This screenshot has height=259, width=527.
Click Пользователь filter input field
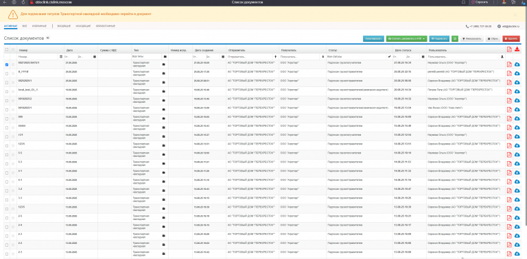pos(463,57)
